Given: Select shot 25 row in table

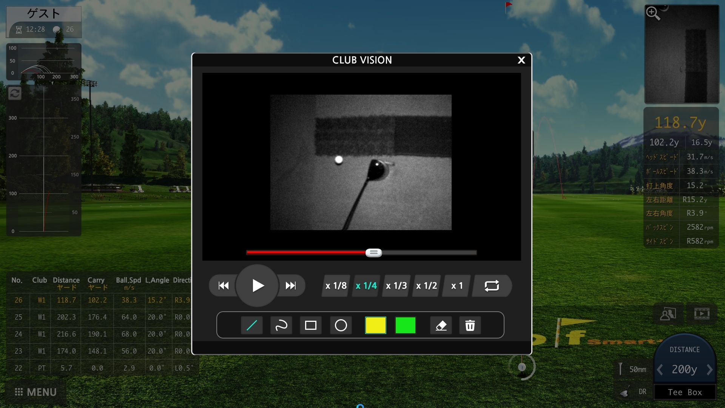Looking at the screenshot, I should (x=102, y=317).
